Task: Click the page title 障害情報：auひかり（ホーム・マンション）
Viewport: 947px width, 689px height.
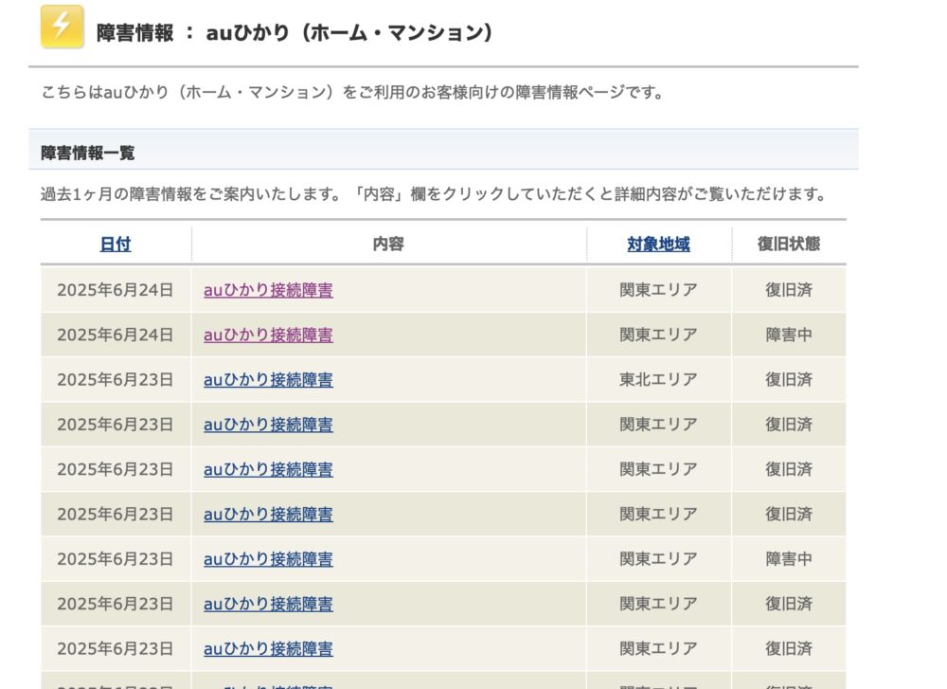Action: click(295, 32)
